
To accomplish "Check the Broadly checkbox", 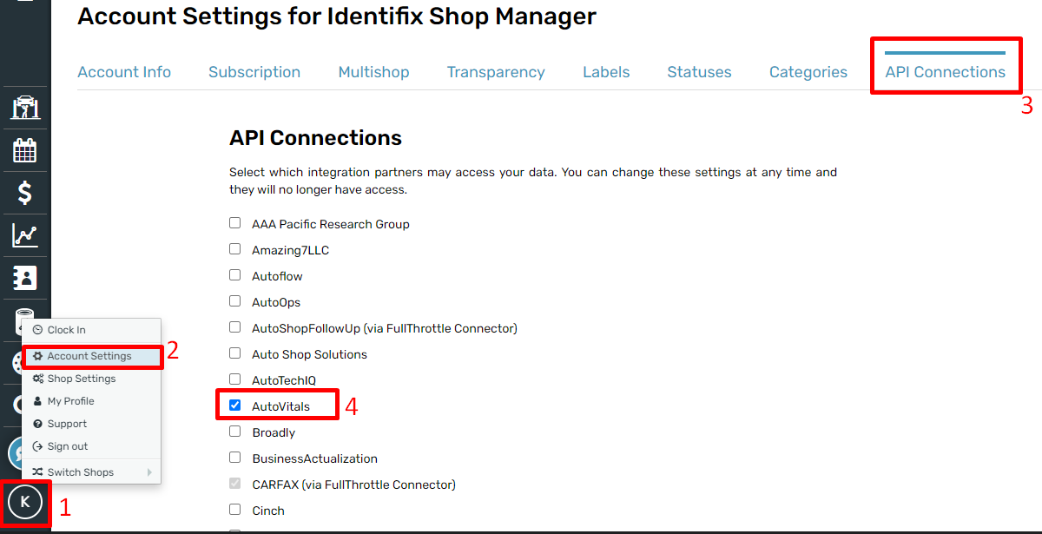I will pos(234,432).
